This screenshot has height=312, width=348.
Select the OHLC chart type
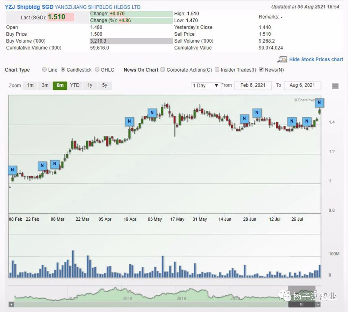coord(97,70)
